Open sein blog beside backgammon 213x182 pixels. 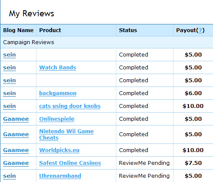tap(9, 93)
